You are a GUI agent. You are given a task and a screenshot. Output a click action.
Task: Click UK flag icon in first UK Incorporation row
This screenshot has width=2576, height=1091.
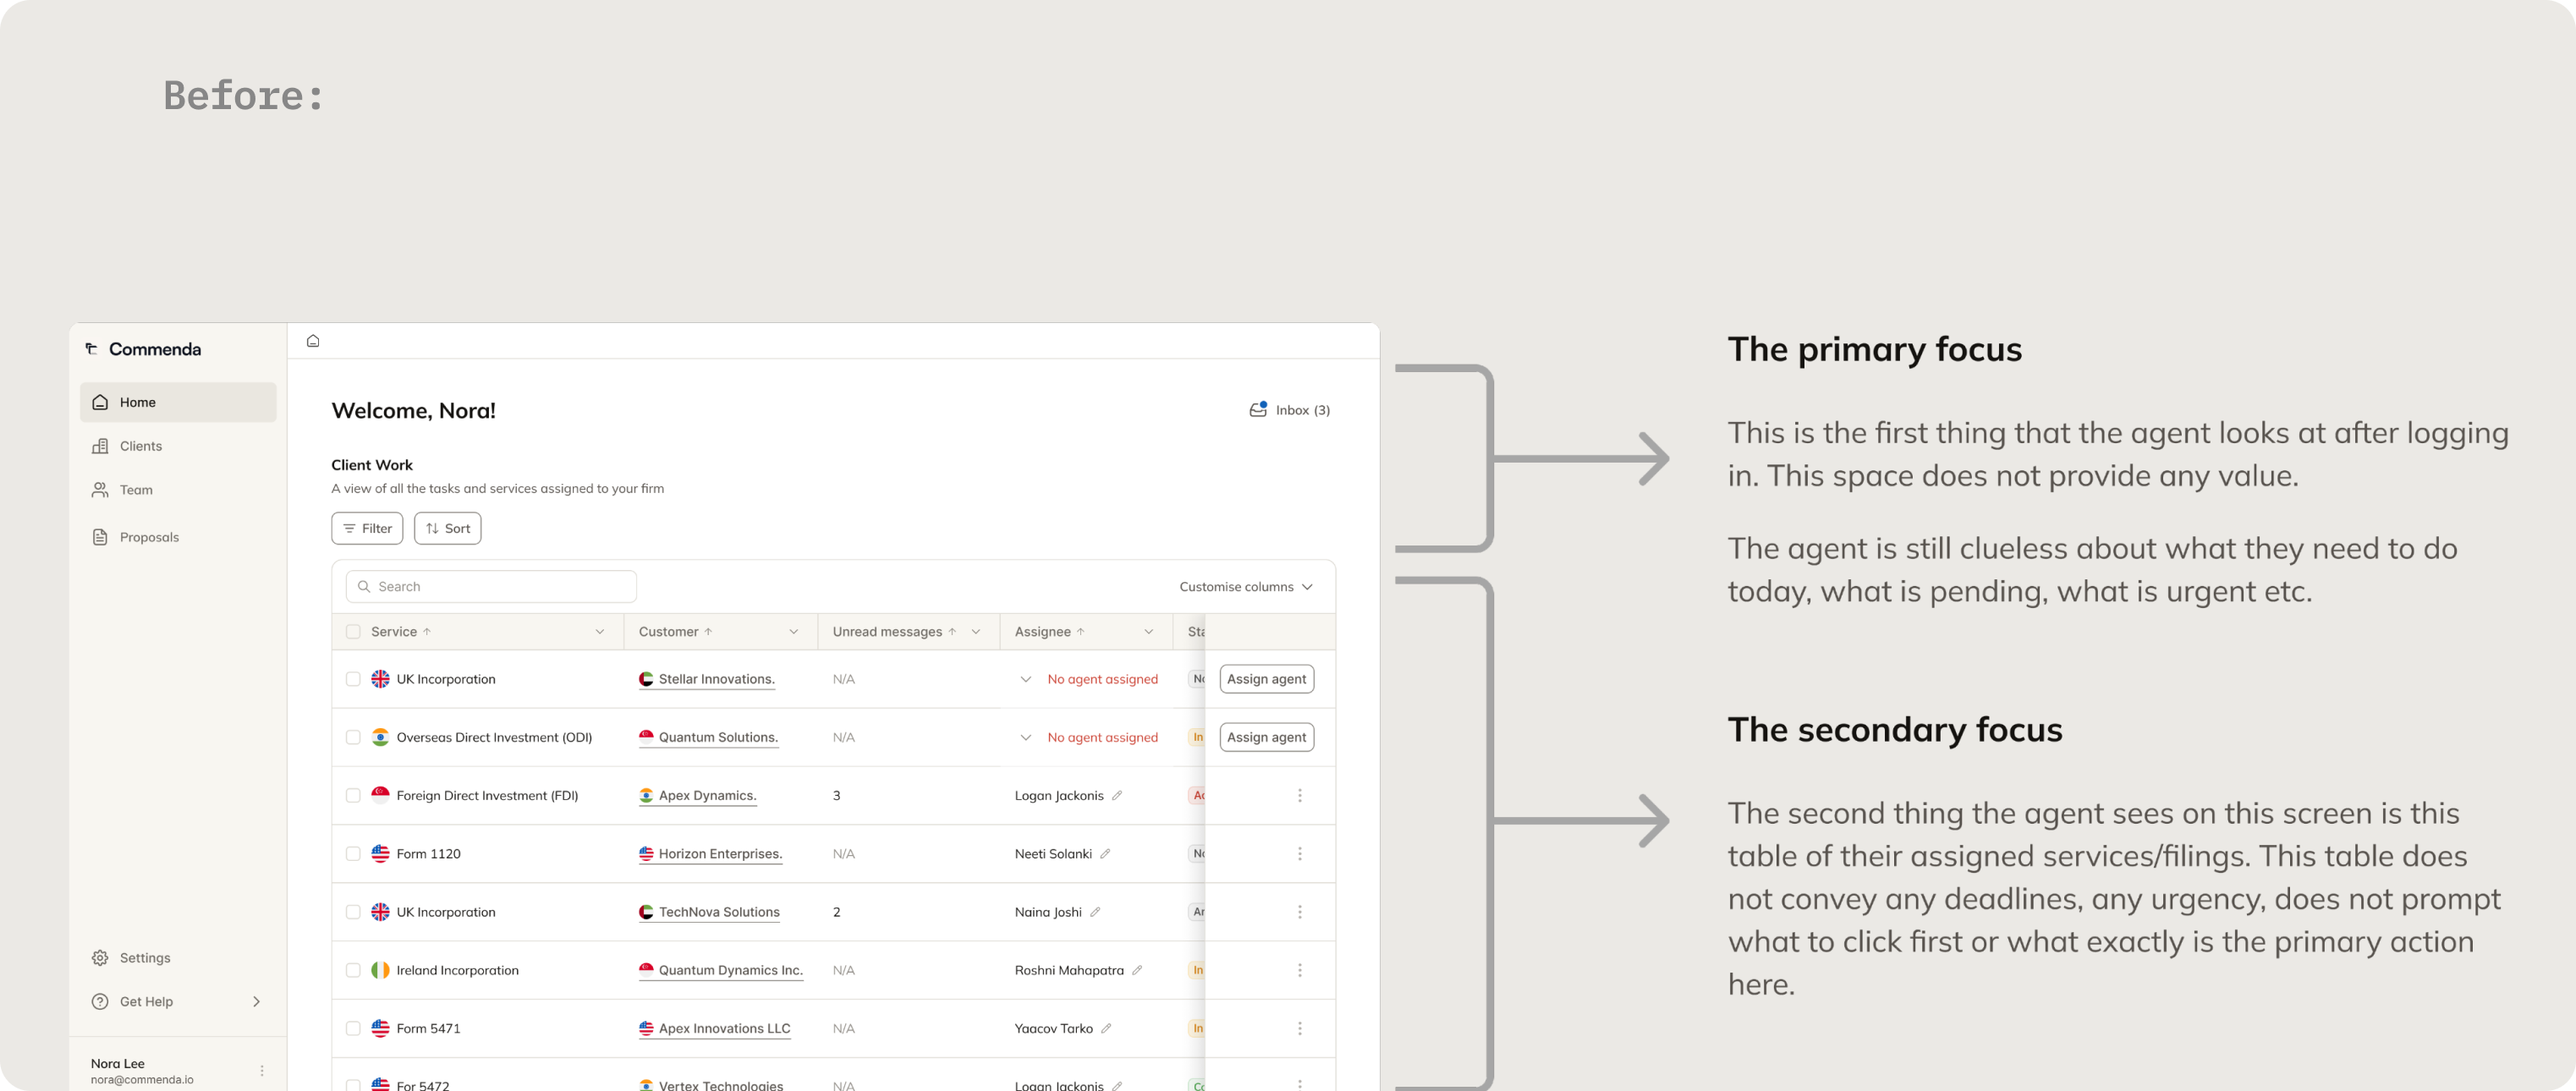pyautogui.click(x=380, y=678)
